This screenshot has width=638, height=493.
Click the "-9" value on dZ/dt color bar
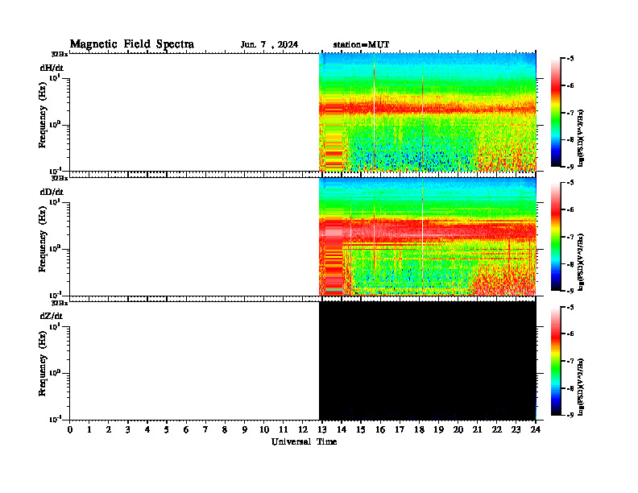pyautogui.click(x=570, y=415)
